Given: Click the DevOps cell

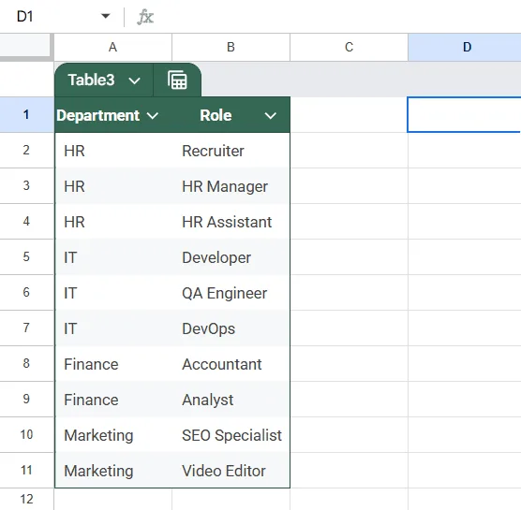Looking at the screenshot, I should point(231,328).
